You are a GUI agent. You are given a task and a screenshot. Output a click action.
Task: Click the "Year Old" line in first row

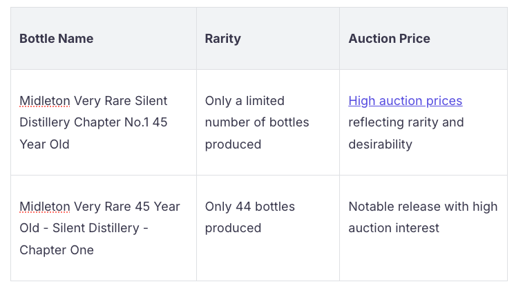(x=44, y=144)
